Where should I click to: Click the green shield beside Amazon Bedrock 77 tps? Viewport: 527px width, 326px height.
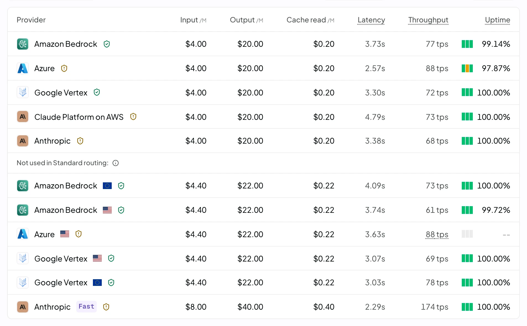tap(107, 44)
